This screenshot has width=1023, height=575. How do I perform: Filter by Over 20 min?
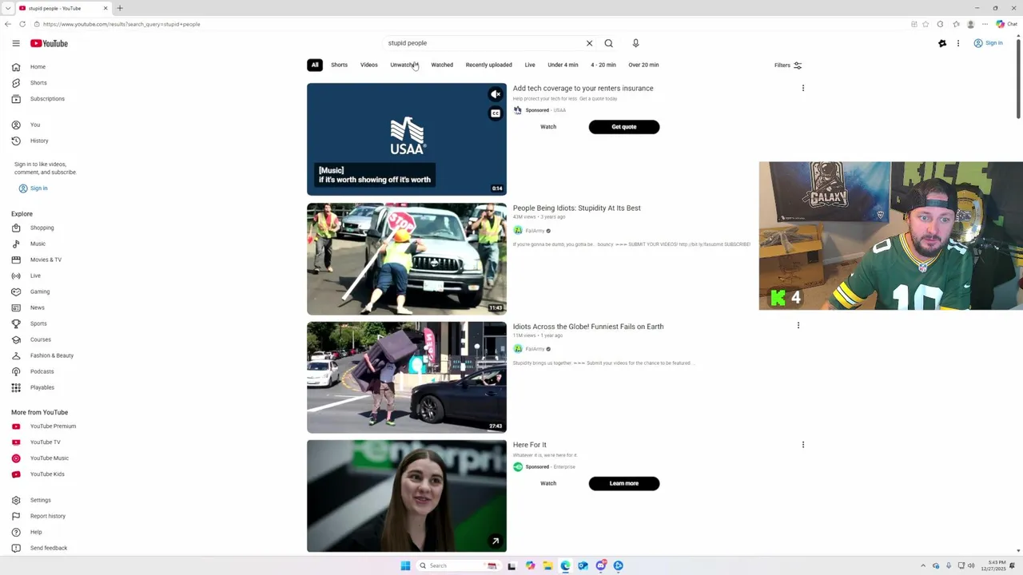pyautogui.click(x=643, y=65)
